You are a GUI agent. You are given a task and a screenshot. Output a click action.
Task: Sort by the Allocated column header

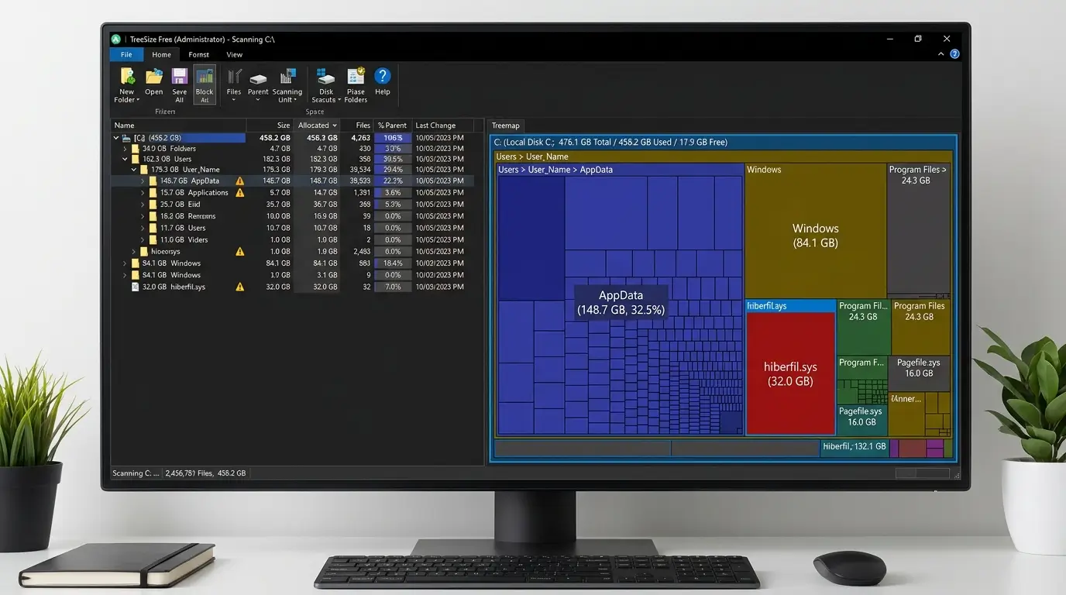pyautogui.click(x=318, y=126)
